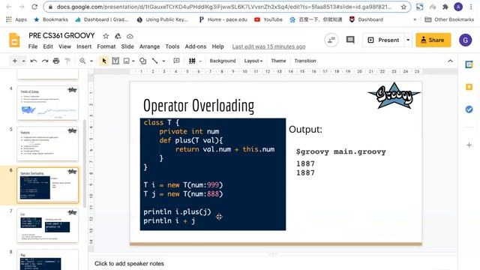
Task: Select slide 5 thumbnail in filmstrip
Action: (47, 144)
